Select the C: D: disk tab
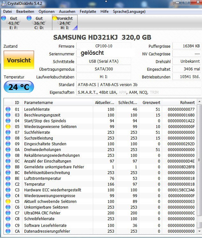The height and width of the screenshot is (240, 202). tap(39, 23)
